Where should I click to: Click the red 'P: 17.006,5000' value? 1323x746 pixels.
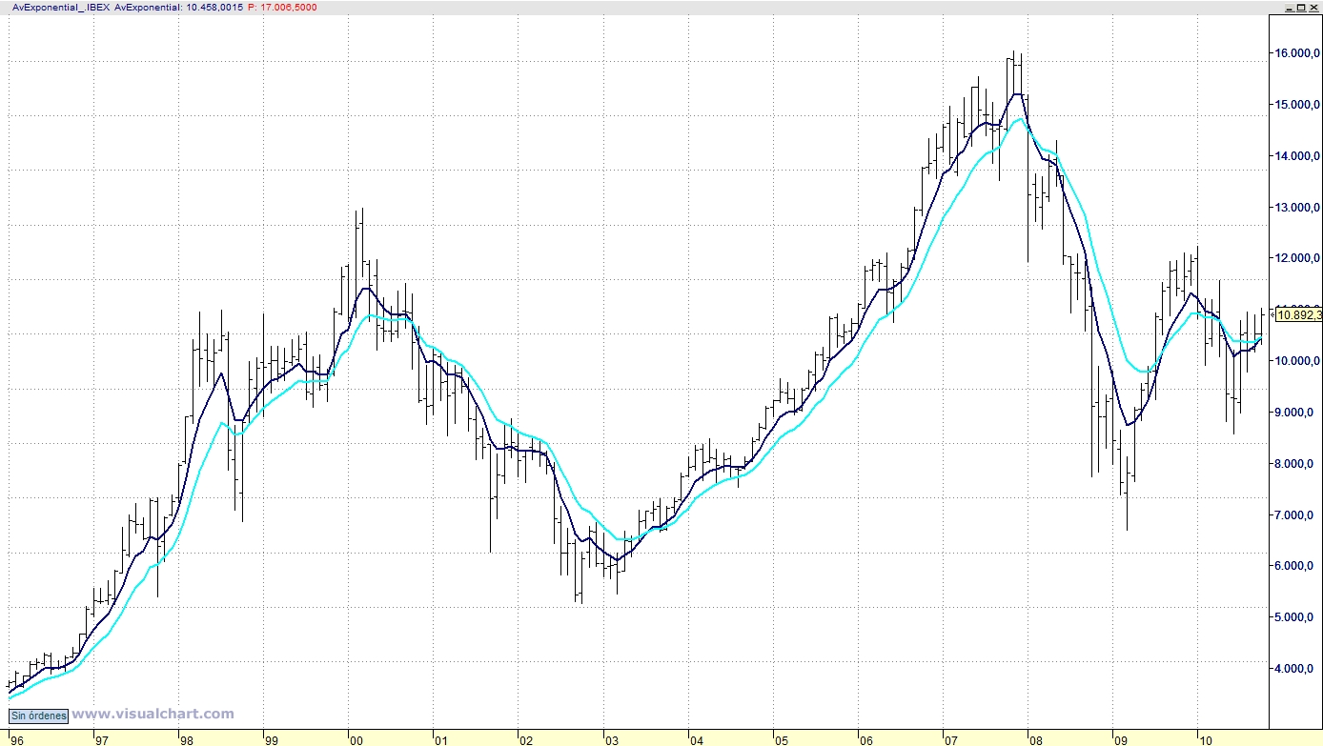point(282,7)
